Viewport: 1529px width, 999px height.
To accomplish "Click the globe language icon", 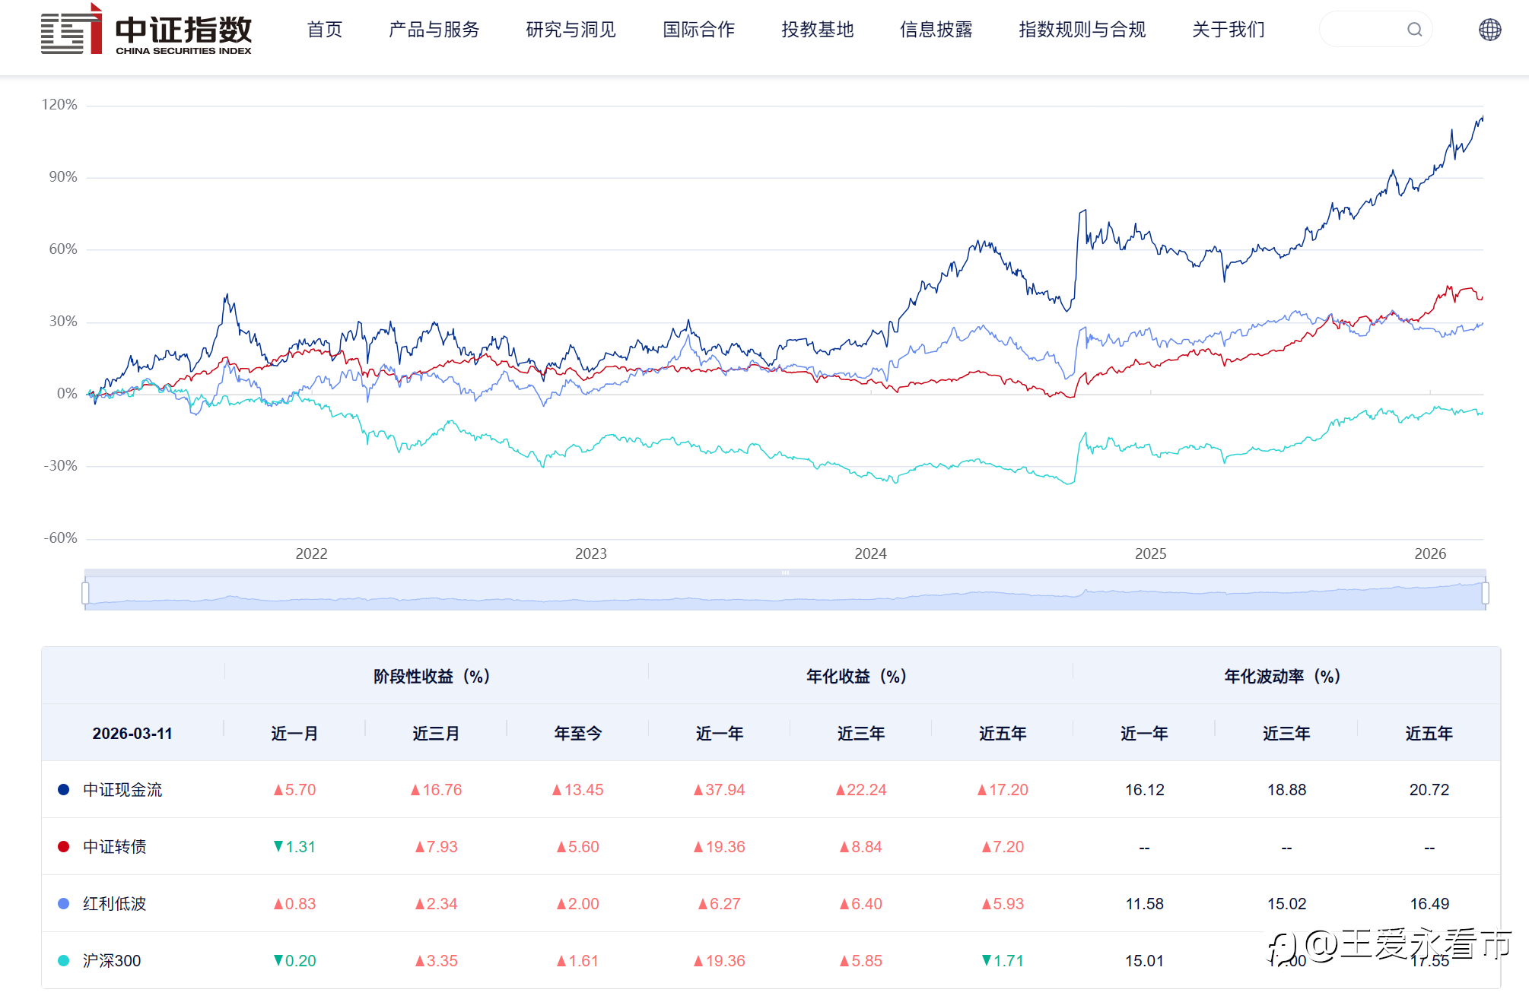I will click(1489, 30).
